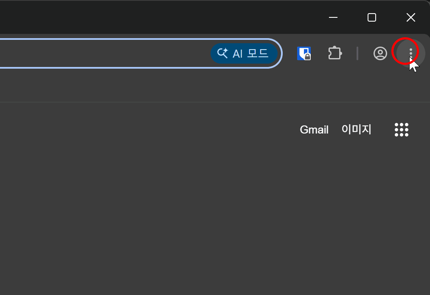Activate the AI 모드 button in the address bar

click(244, 53)
